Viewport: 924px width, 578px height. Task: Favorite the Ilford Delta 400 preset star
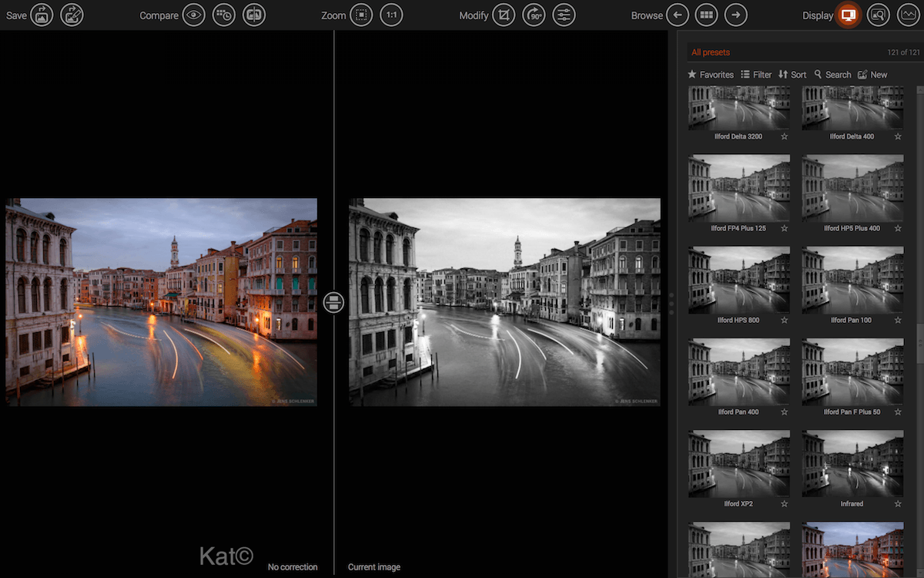[x=898, y=136]
